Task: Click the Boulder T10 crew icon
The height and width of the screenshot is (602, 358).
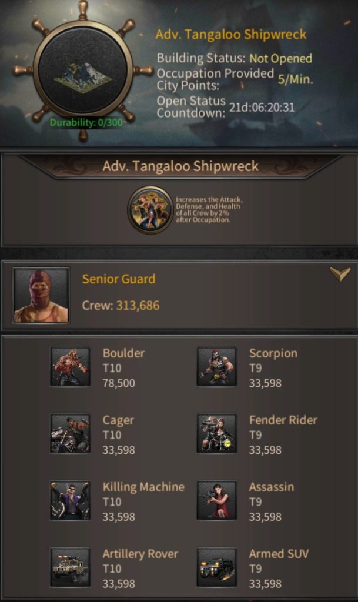Action: coord(70,367)
